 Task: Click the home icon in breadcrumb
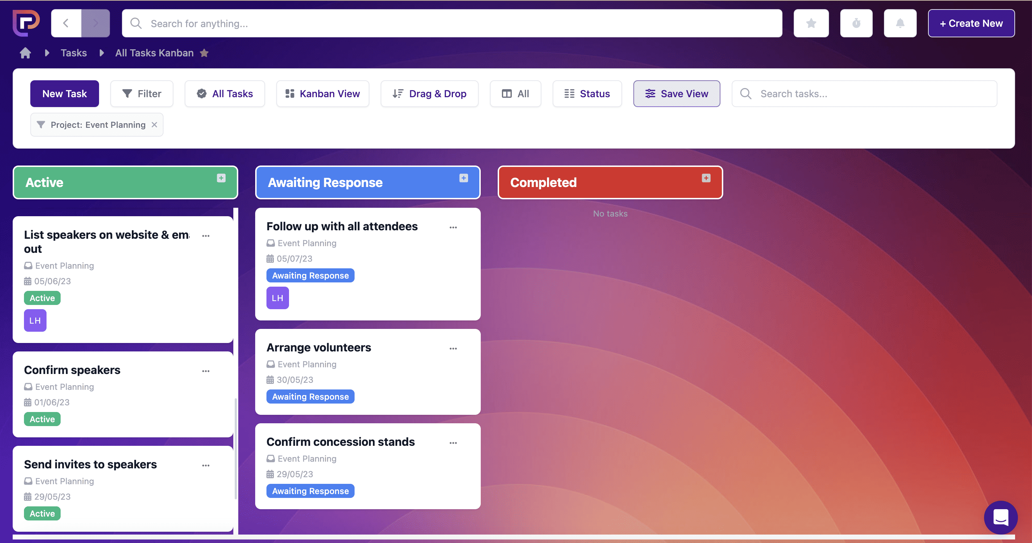(x=25, y=53)
